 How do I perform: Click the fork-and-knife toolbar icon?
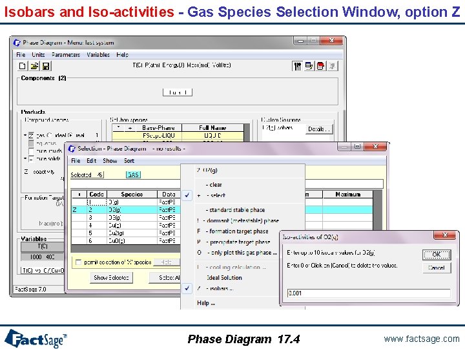point(297,66)
